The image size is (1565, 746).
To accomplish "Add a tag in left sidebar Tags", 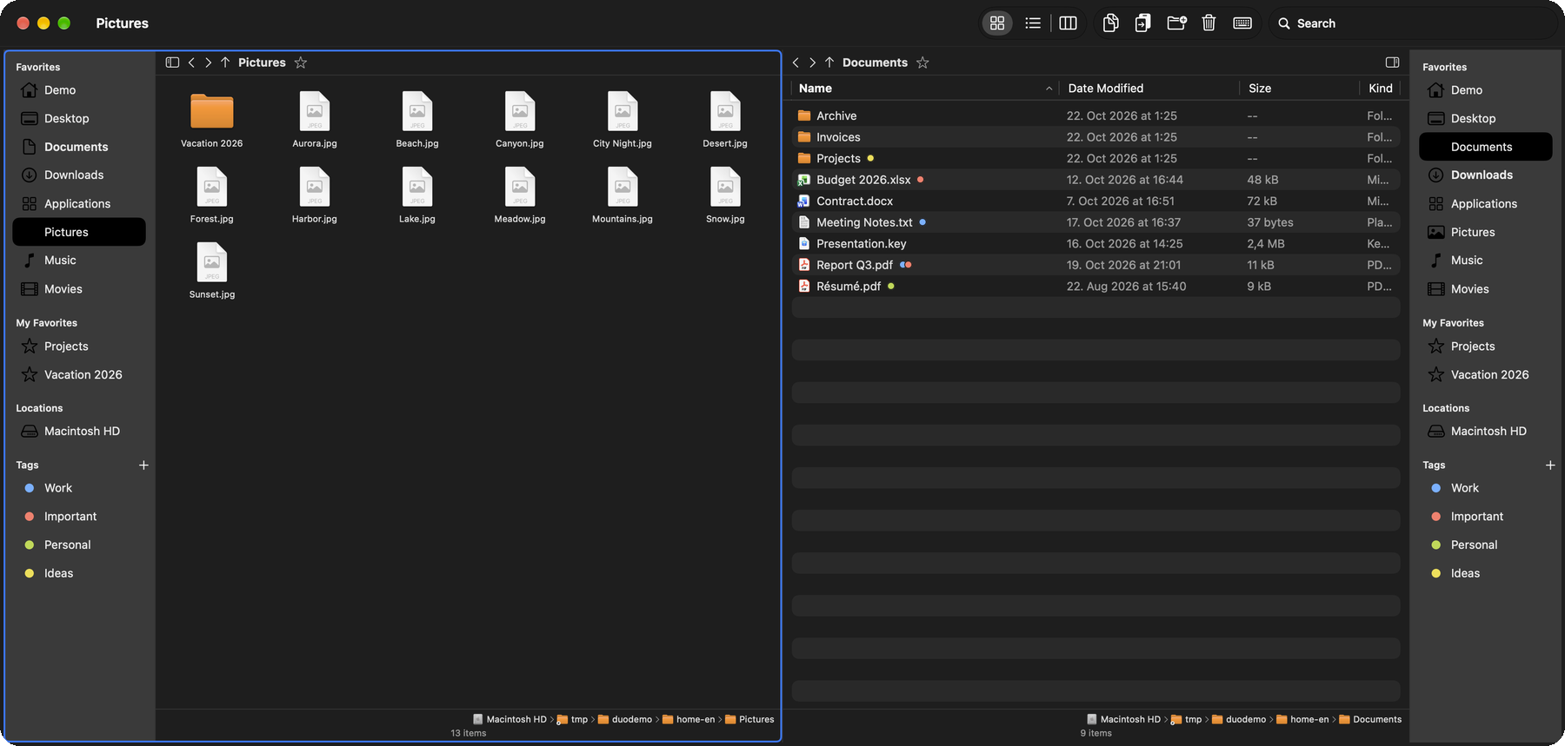I will (143, 465).
